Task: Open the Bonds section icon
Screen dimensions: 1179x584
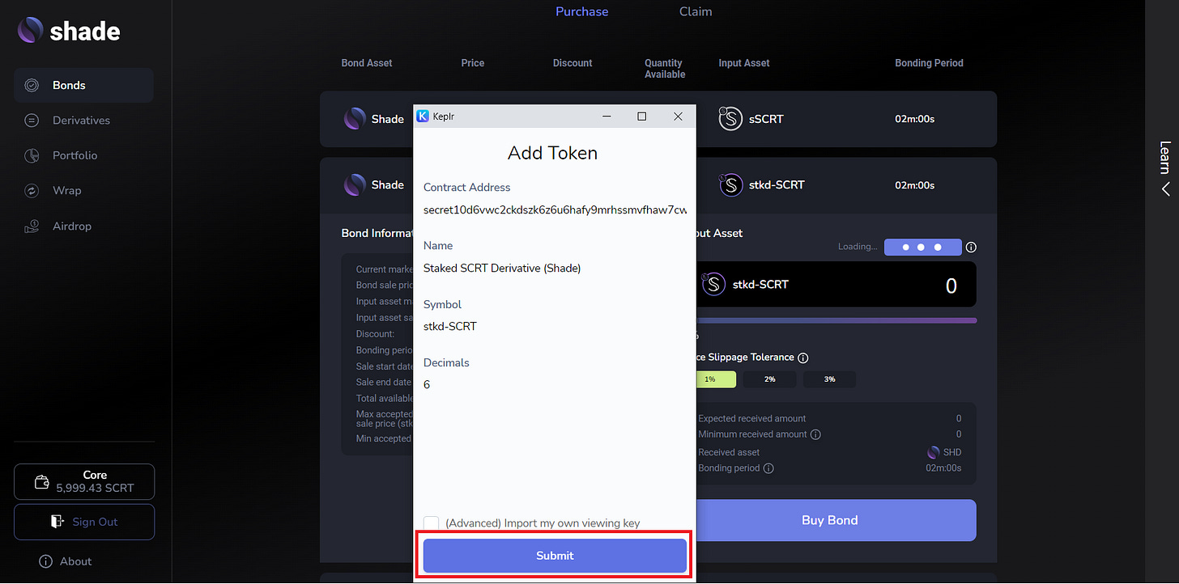Action: [x=32, y=85]
